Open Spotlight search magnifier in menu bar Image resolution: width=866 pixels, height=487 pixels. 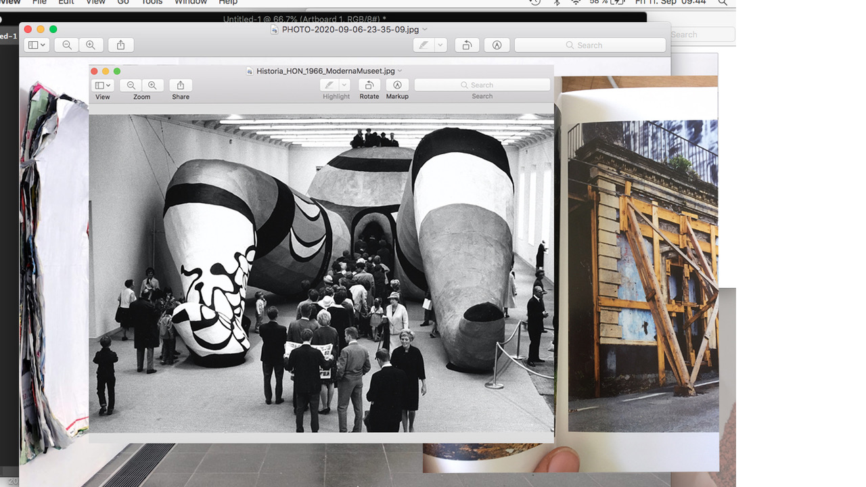point(723,3)
